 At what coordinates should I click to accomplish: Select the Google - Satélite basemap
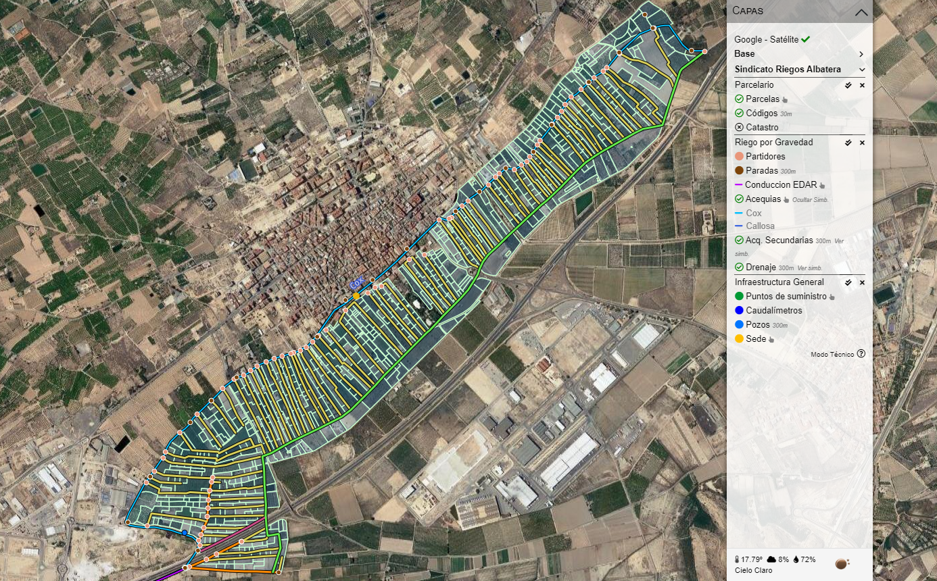tap(767, 40)
